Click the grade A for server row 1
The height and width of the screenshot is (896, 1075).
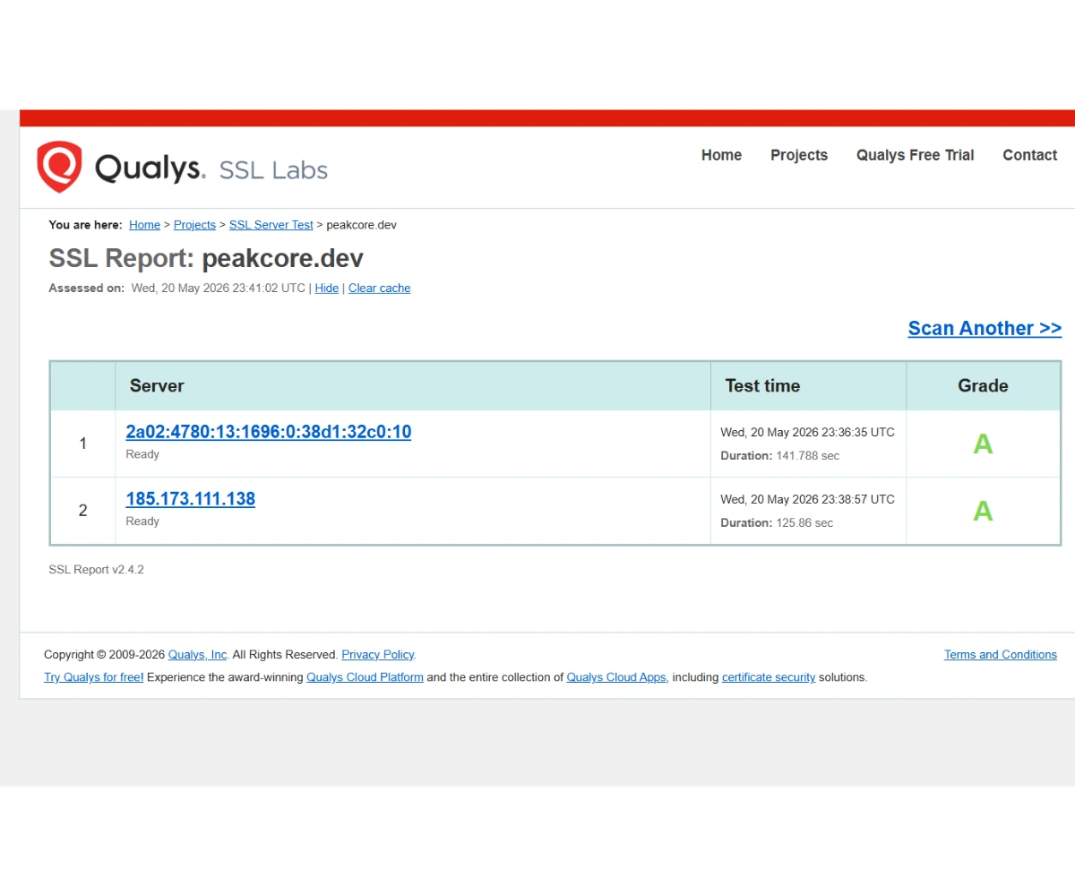point(983,444)
